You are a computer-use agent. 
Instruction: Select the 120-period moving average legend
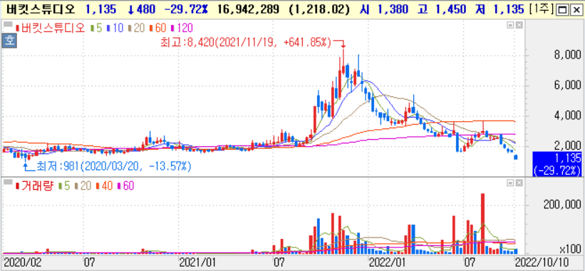[182, 28]
